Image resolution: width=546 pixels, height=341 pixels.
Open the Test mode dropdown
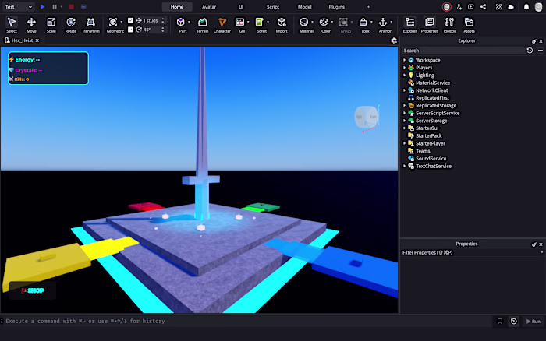click(x=19, y=6)
